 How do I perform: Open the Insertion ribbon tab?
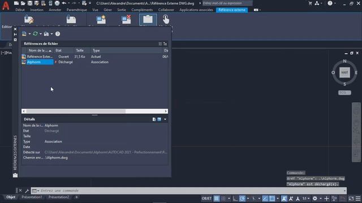click(x=36, y=10)
